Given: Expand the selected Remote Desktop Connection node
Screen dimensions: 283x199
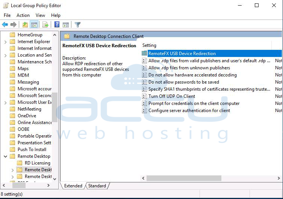Looking at the screenshot, I should click(12, 170).
